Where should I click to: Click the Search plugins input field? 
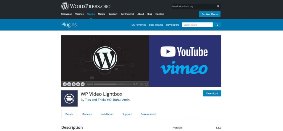(x=197, y=25)
